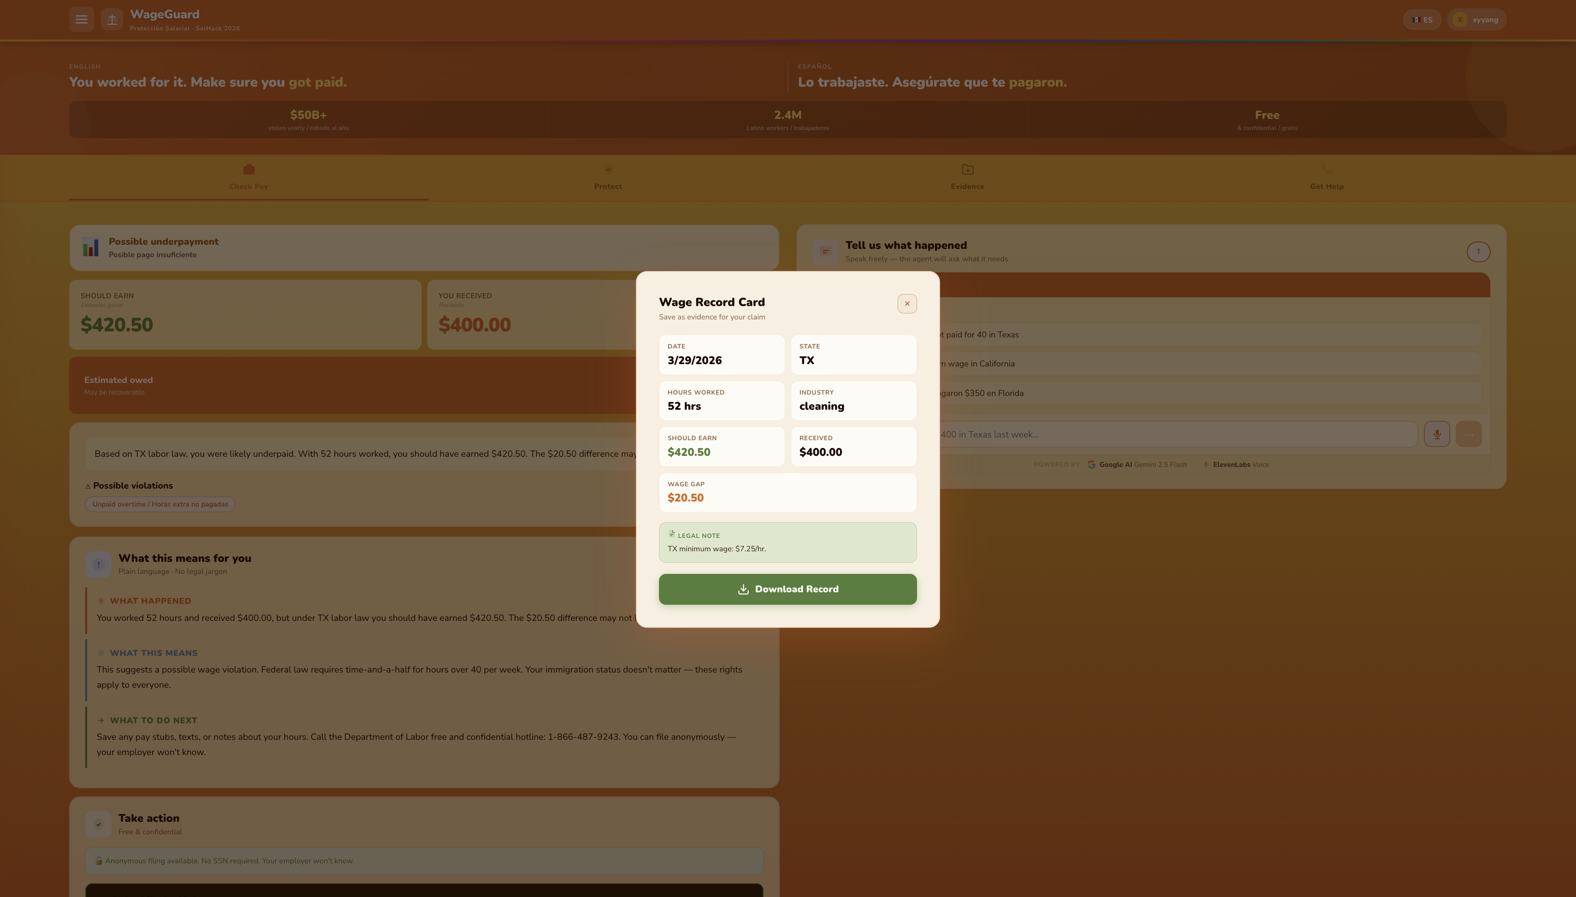Switch to the Protect tab
Viewport: 1576px width, 897px height.
(607, 177)
